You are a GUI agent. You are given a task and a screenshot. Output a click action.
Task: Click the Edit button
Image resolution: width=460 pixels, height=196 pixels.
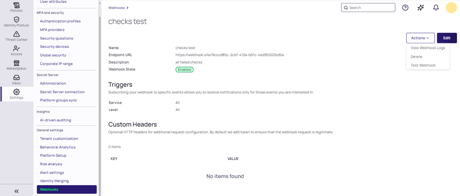(446, 38)
